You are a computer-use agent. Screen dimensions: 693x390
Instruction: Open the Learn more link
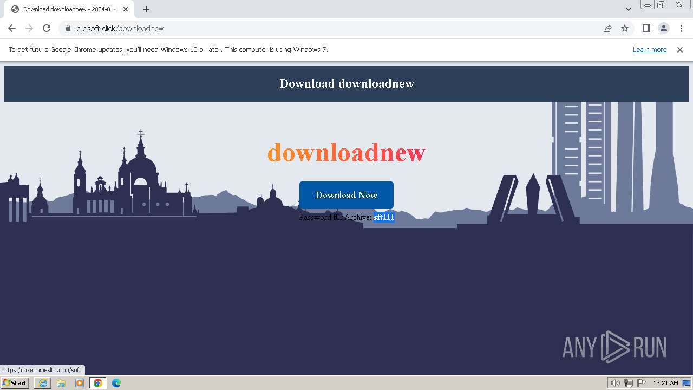[650, 50]
